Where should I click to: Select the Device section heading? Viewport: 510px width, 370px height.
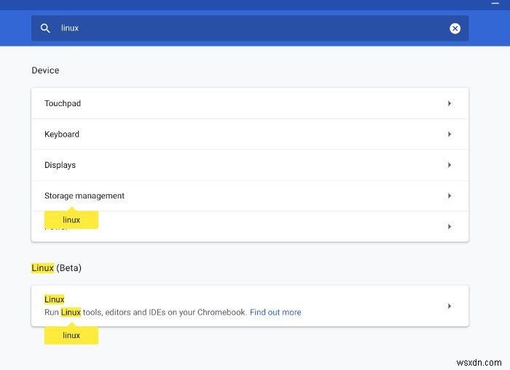point(45,71)
